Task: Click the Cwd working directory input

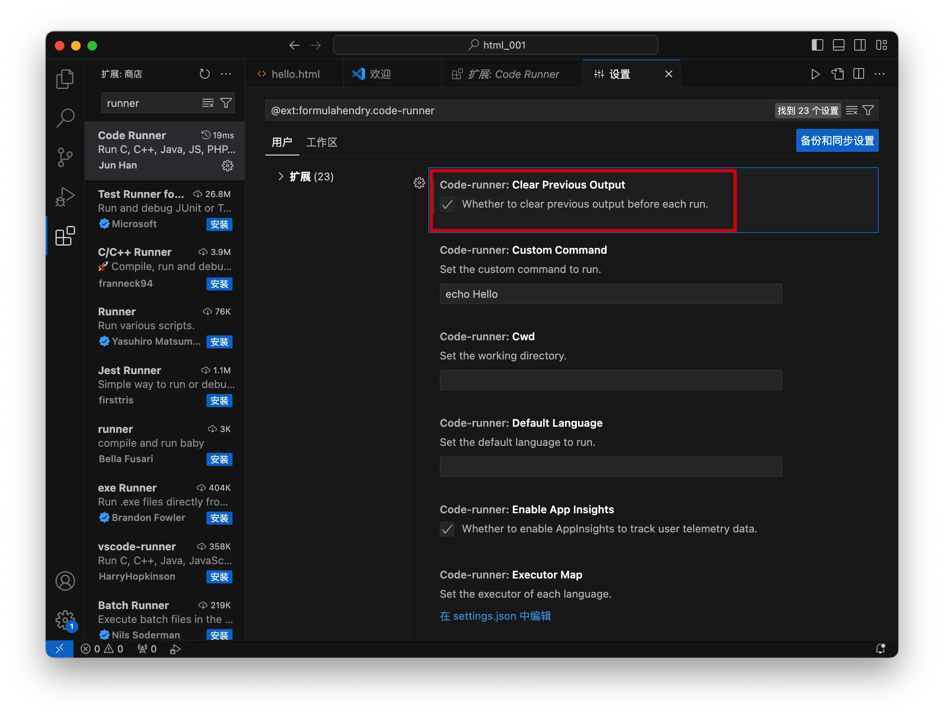Action: [610, 380]
